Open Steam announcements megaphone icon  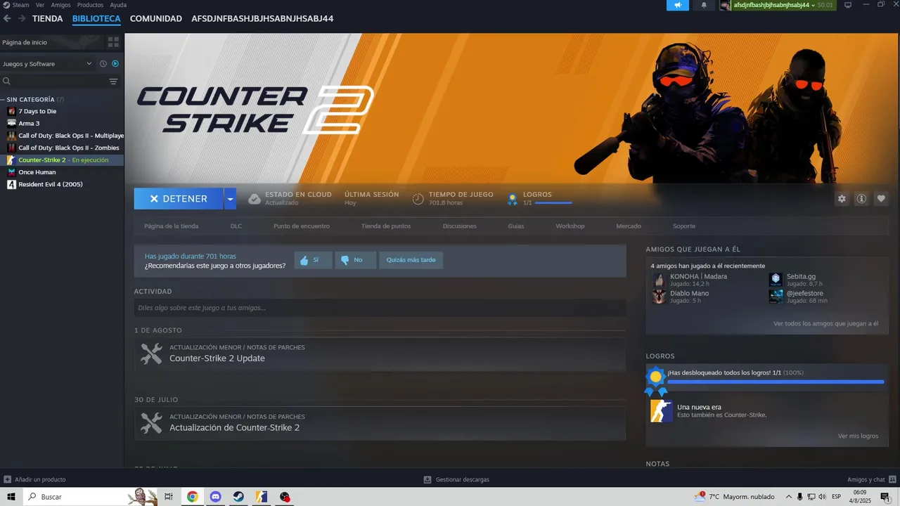tap(678, 5)
